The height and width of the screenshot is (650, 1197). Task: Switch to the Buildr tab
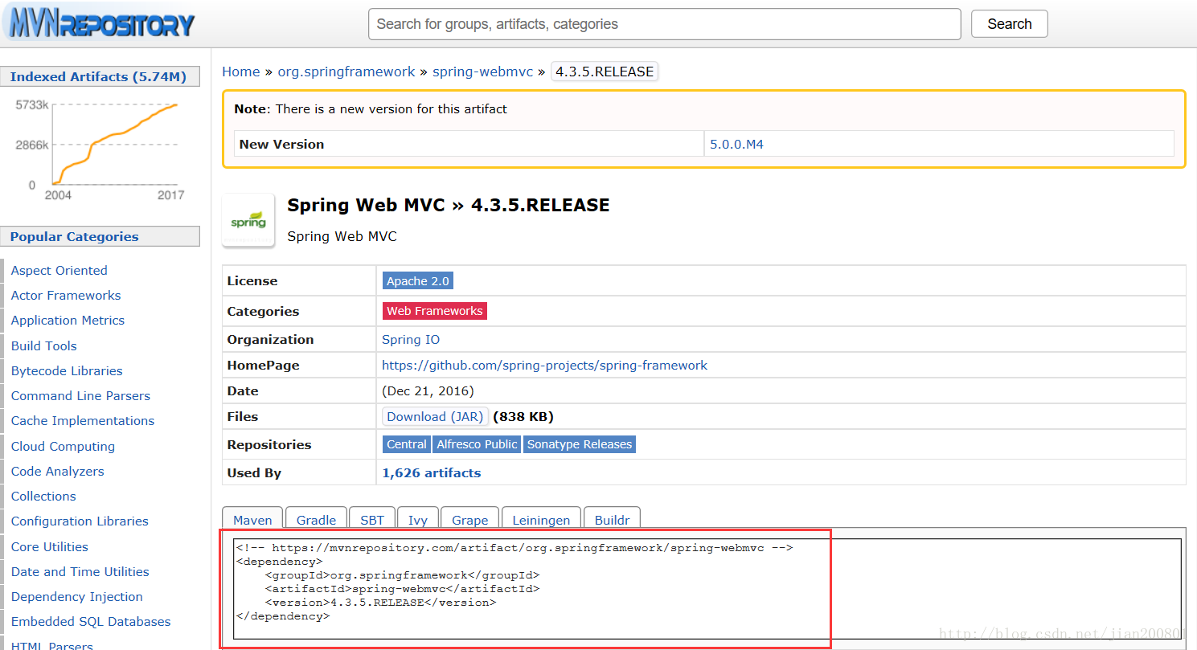612,519
